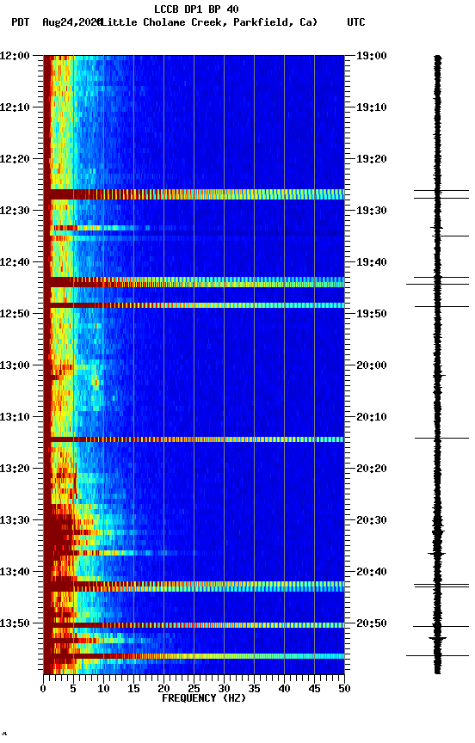Click the '20' frequency axis tick label
Image resolution: width=475 pixels, height=743 pixels.
tap(163, 689)
